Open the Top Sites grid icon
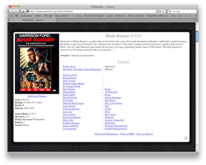The width and height of the screenshot is (206, 165). (x=17, y=16)
